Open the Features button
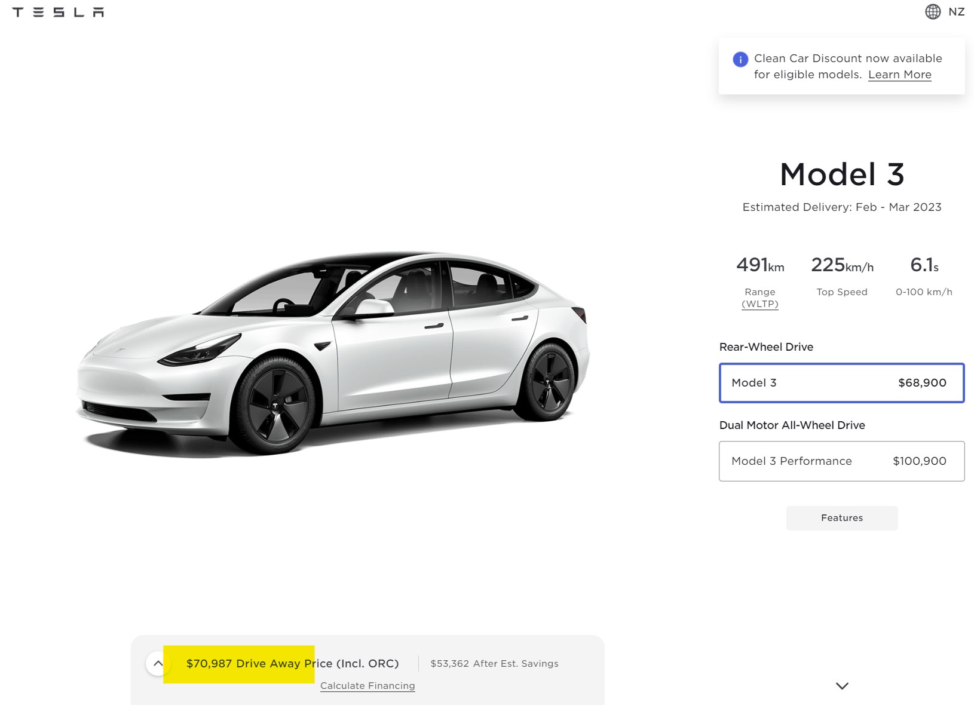Screen dimensions: 974x705 click(x=842, y=518)
